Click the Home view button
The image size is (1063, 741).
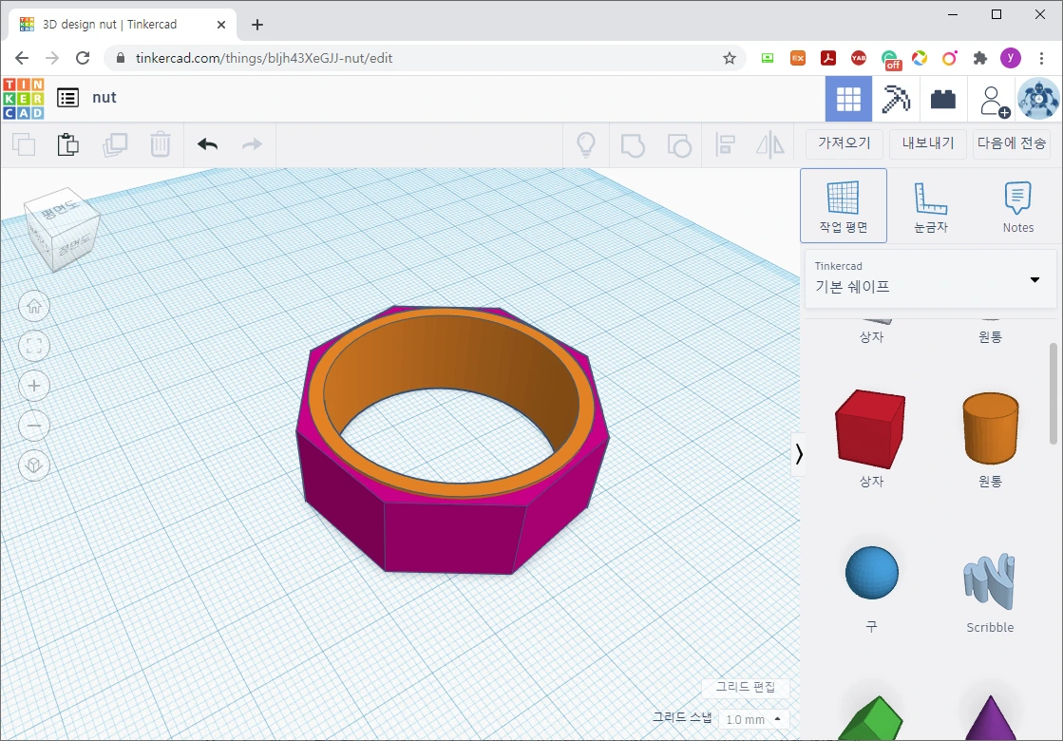click(x=34, y=307)
